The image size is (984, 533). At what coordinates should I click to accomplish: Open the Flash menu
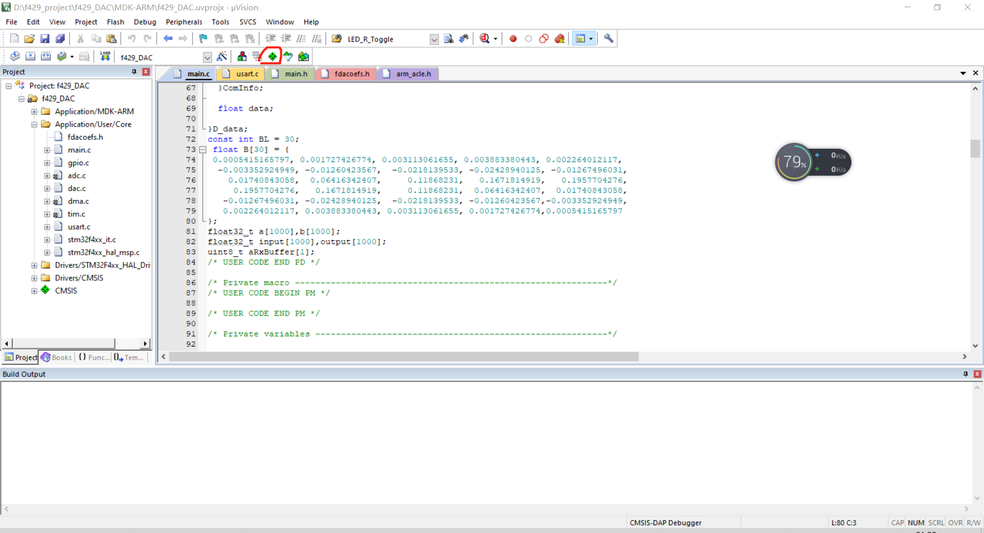point(115,22)
